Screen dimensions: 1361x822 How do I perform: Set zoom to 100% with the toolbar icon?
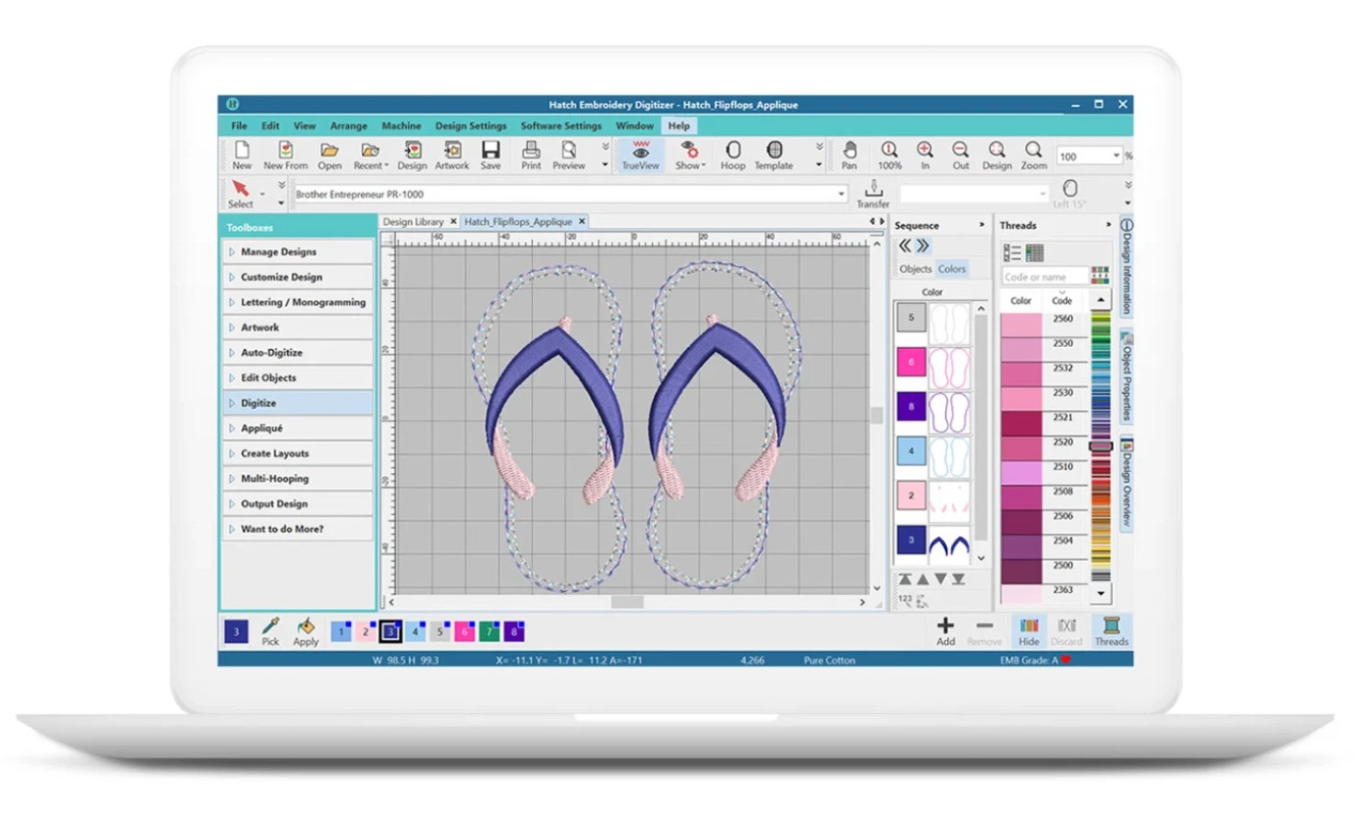coord(889,154)
